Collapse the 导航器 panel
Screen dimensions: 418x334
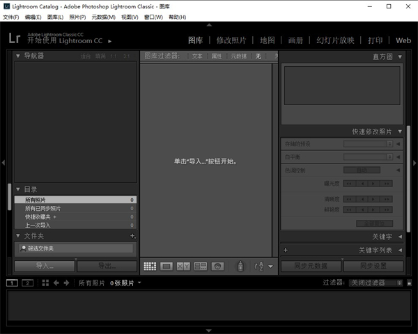point(18,56)
